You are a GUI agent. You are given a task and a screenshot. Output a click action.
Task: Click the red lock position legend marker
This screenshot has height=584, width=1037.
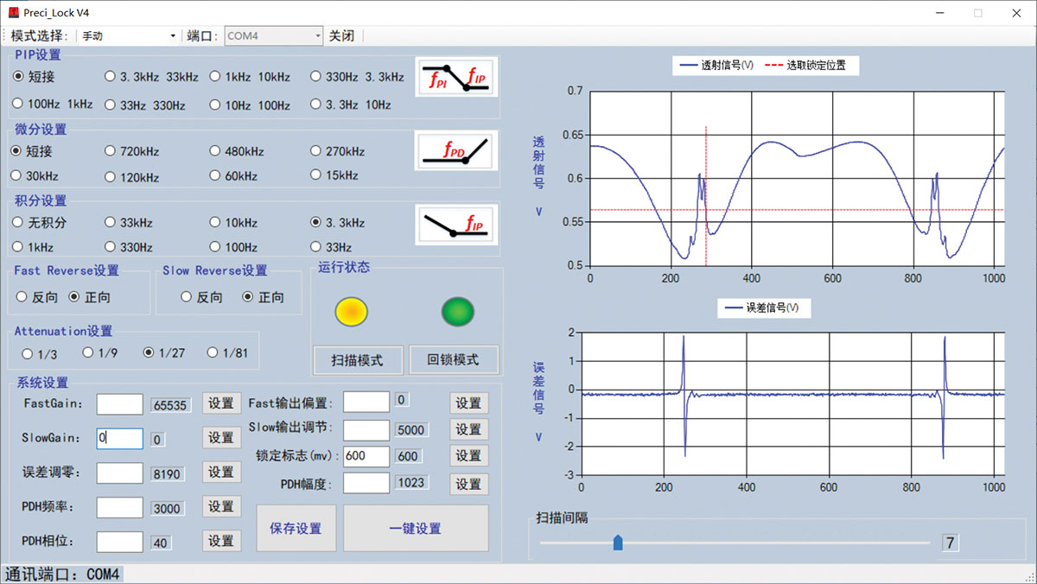(x=772, y=66)
